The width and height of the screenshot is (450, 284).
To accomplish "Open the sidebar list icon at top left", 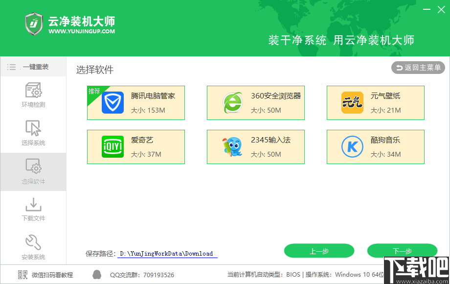I will tap(11, 67).
